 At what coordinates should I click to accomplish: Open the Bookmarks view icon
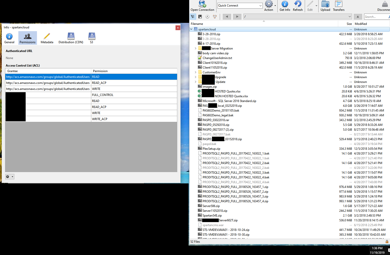coord(200,17)
